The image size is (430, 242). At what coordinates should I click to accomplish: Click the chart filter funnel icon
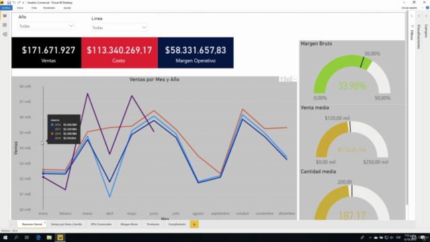coord(282,79)
